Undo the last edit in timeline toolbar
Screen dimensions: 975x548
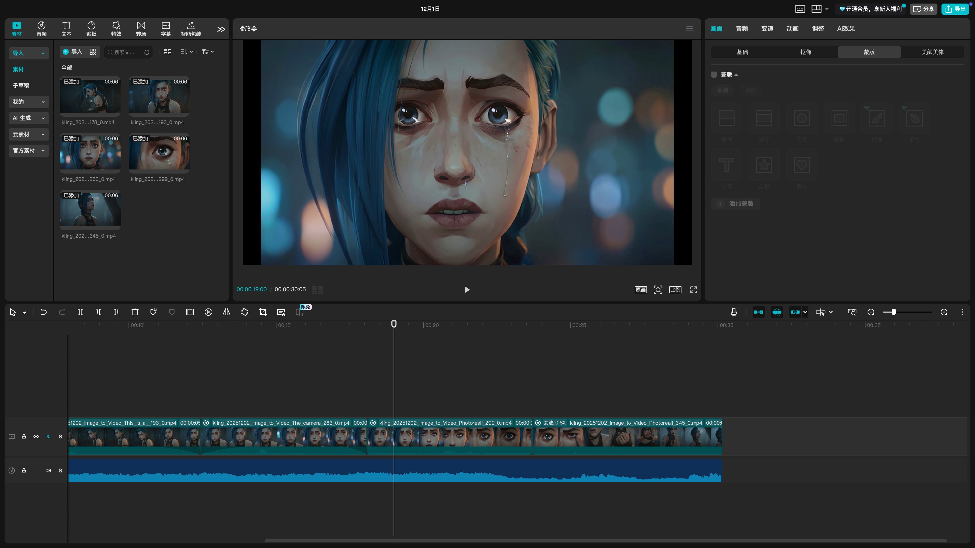(x=43, y=312)
